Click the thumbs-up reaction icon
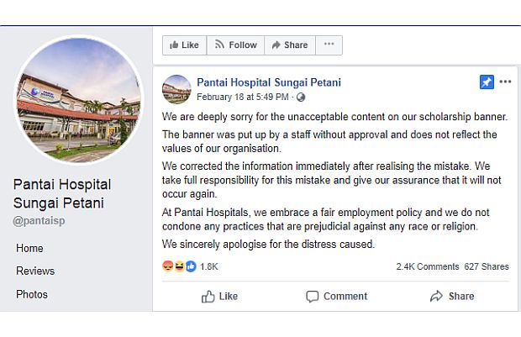Viewport: 521px width, 337px height. [190, 266]
